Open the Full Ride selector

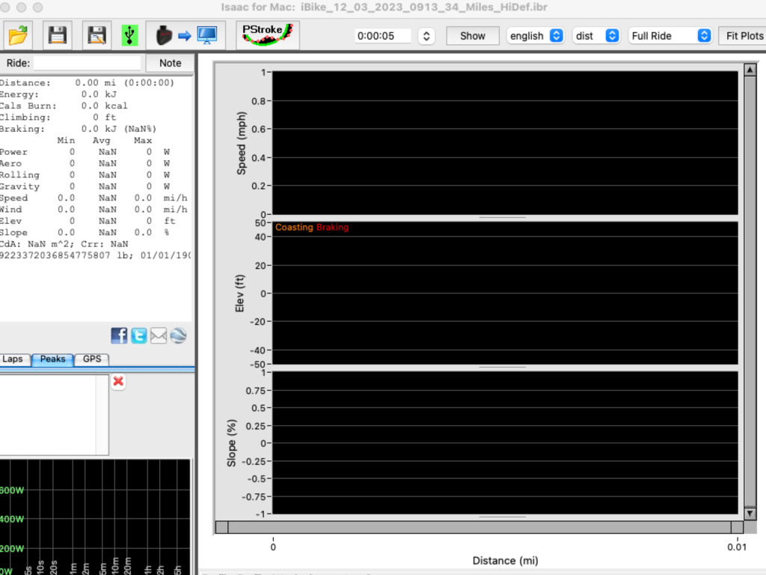click(670, 35)
